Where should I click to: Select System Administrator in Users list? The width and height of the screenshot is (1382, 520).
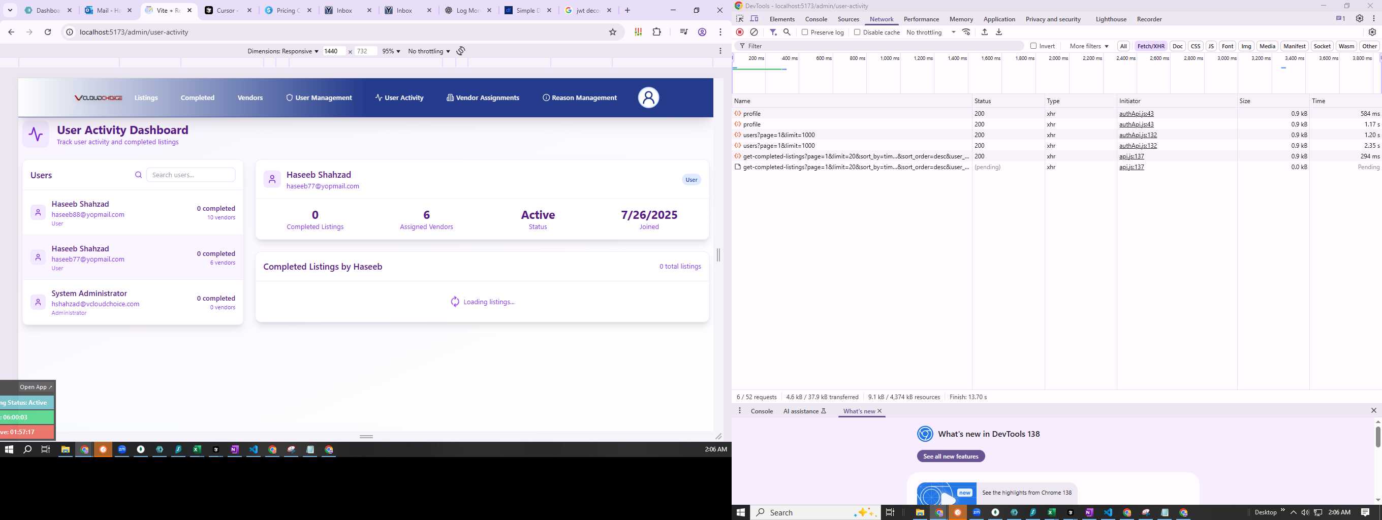pos(133,302)
